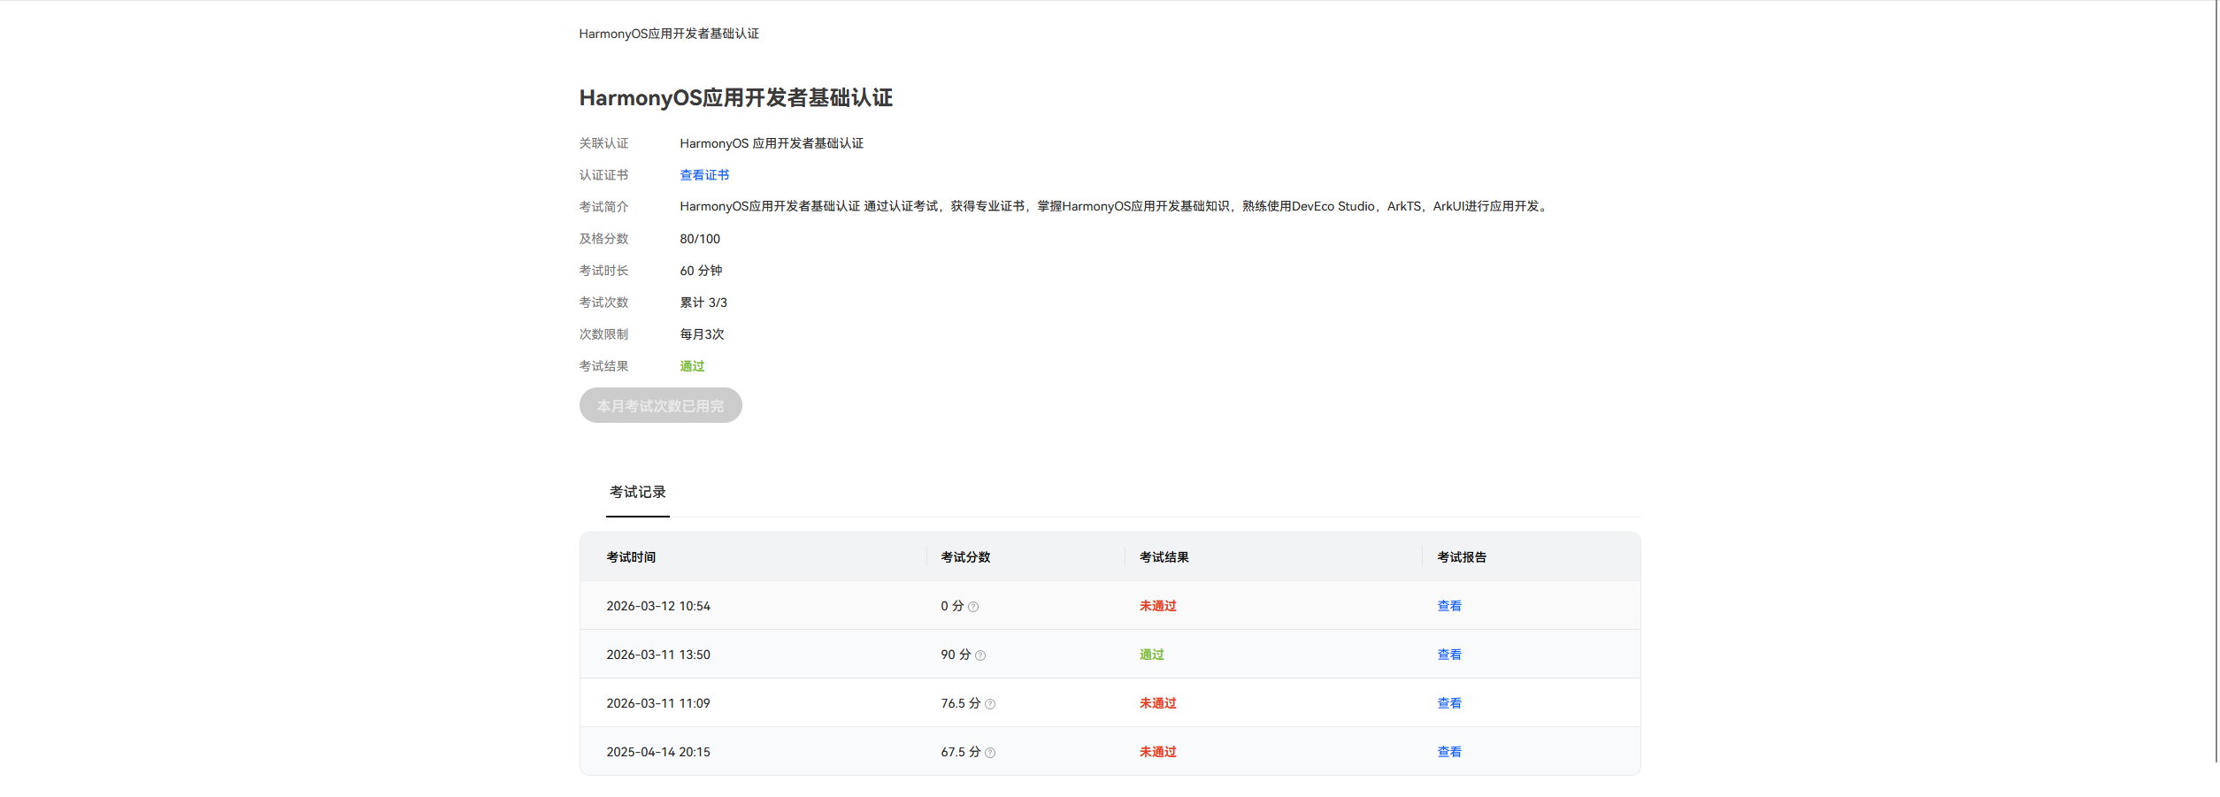The height and width of the screenshot is (797, 2220).
Task: Click the disabled 本月考试次数已用完 button
Action: coord(660,405)
